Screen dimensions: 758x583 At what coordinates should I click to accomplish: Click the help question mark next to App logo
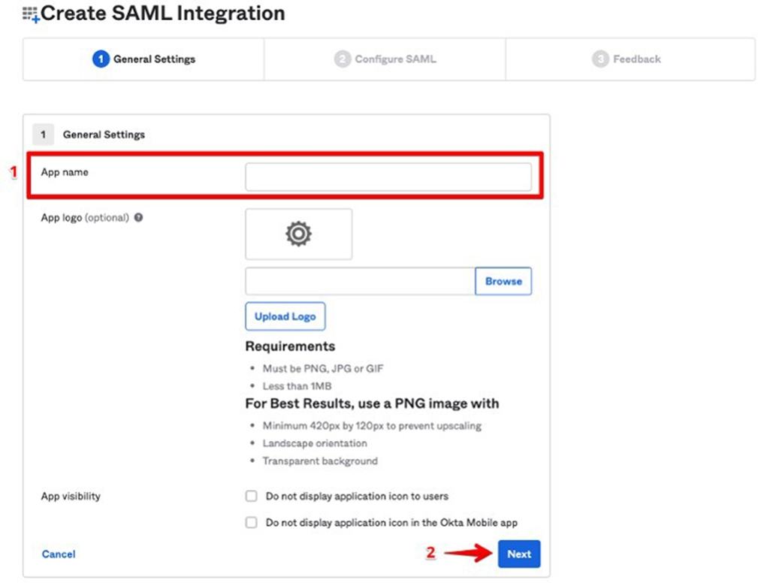pos(138,218)
